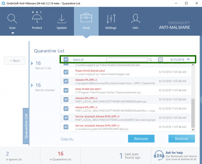This screenshot has height=164, width=202.
Task: Uncheck the Adware.FPL.MPC.vl item checkbox
Action: (66, 81)
